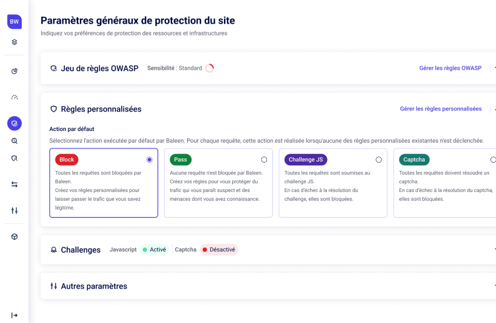Click the OWASP sensitivity circular gauge
The width and height of the screenshot is (496, 323).
[x=210, y=68]
